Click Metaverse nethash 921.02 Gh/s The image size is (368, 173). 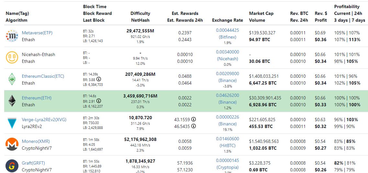click(140, 37)
